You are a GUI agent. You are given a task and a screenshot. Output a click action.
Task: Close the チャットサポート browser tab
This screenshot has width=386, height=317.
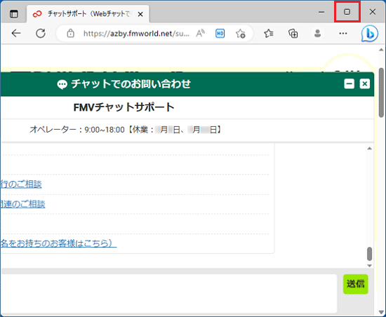coord(140,14)
